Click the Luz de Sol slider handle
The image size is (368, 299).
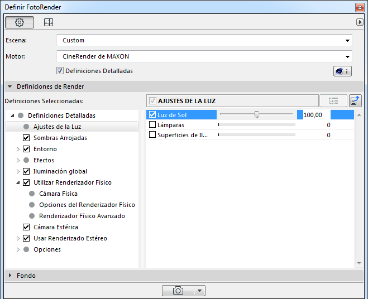(x=257, y=114)
